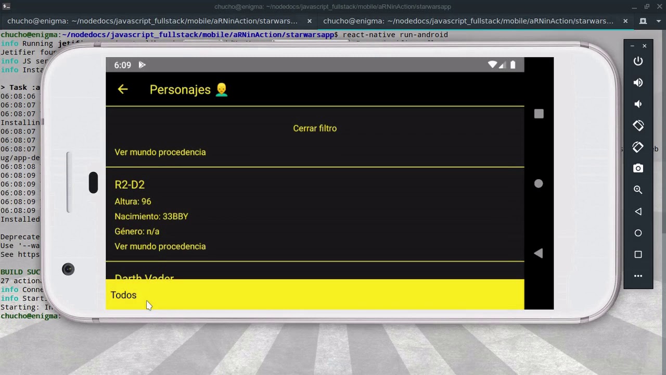
Task: Click the emulator power button
Action: coord(638,61)
